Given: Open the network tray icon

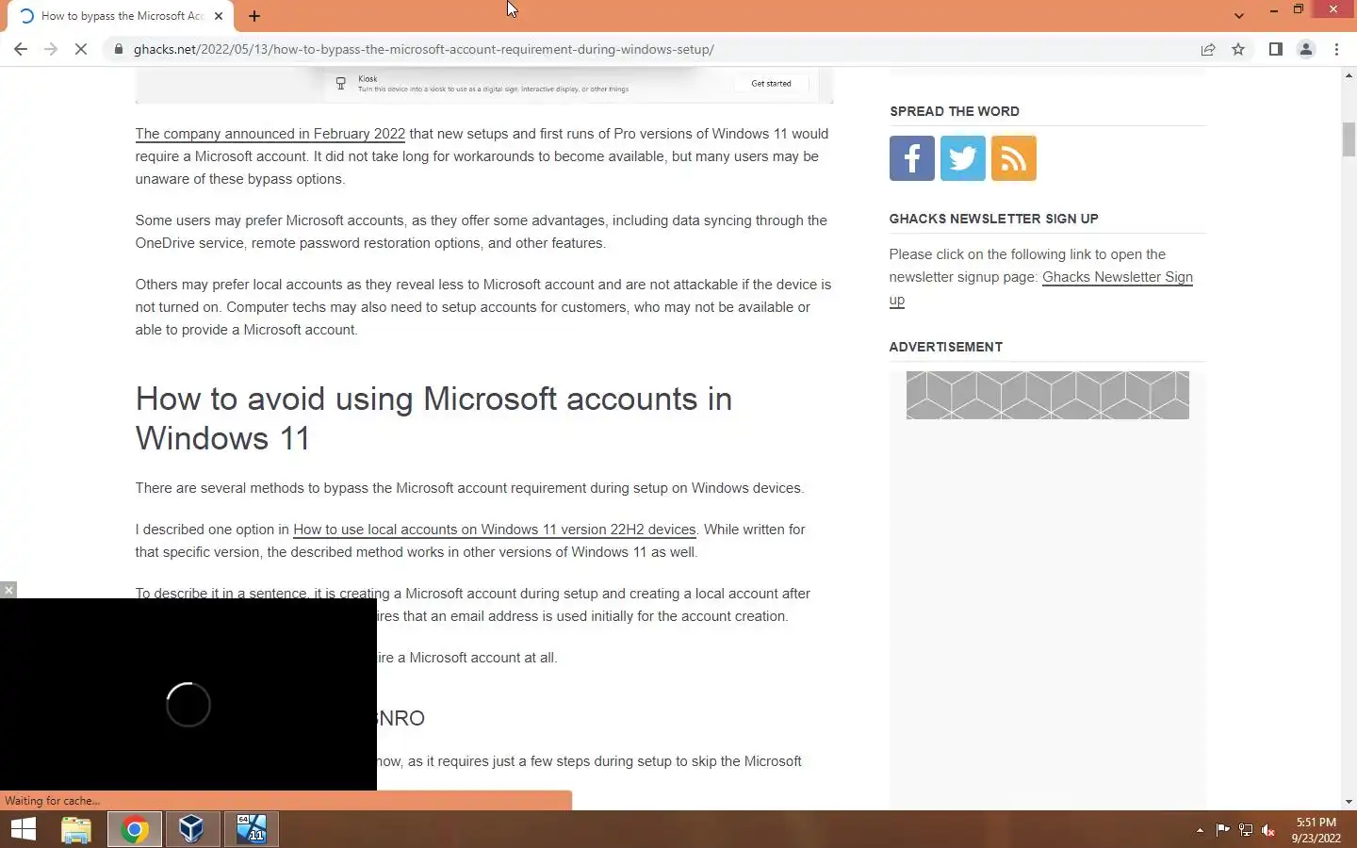Looking at the screenshot, I should (x=1246, y=830).
